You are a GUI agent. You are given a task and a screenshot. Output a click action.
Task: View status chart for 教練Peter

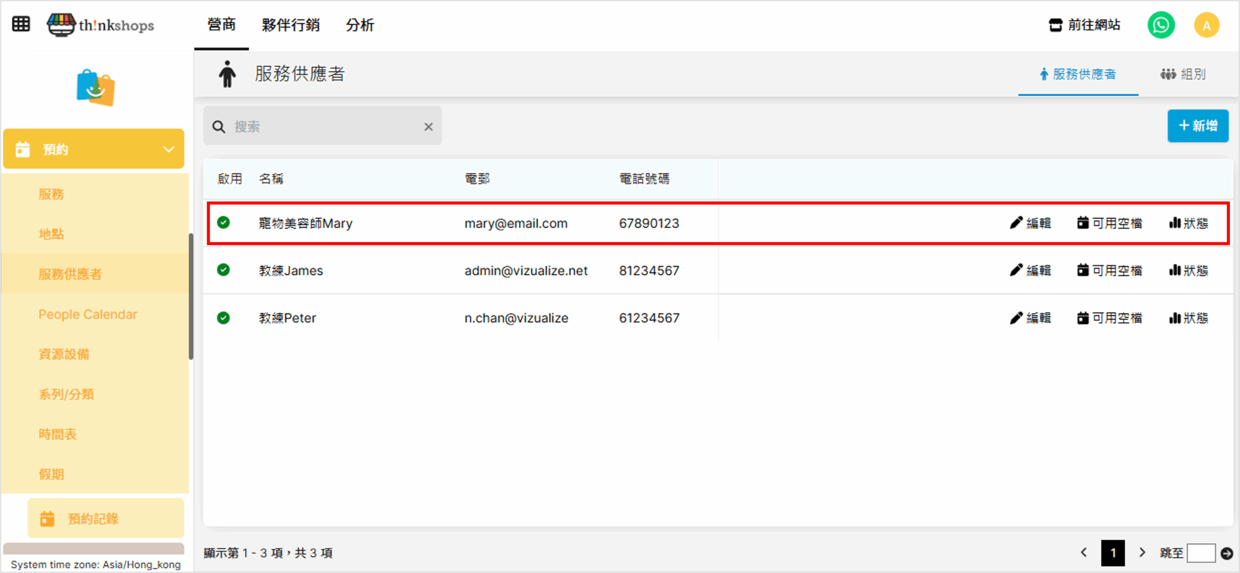[x=1188, y=318]
